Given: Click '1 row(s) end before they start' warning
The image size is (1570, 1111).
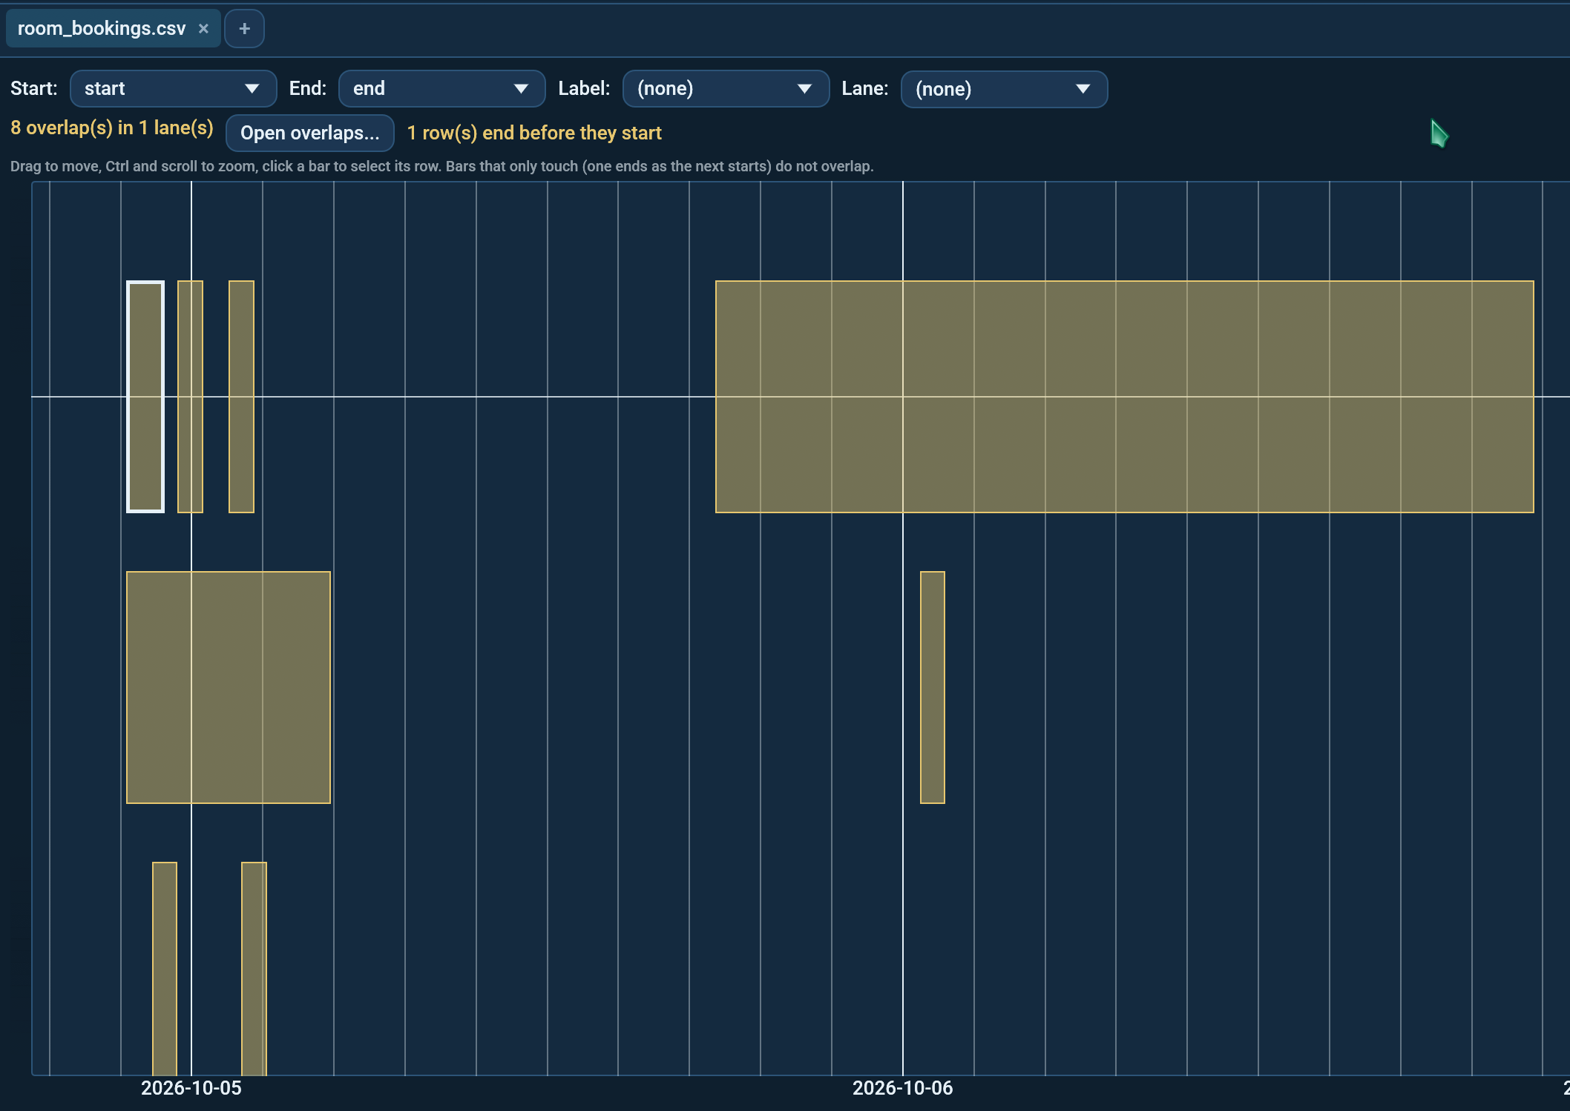Looking at the screenshot, I should (534, 133).
